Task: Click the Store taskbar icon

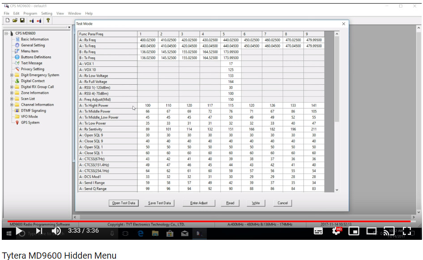Action: pos(170,234)
